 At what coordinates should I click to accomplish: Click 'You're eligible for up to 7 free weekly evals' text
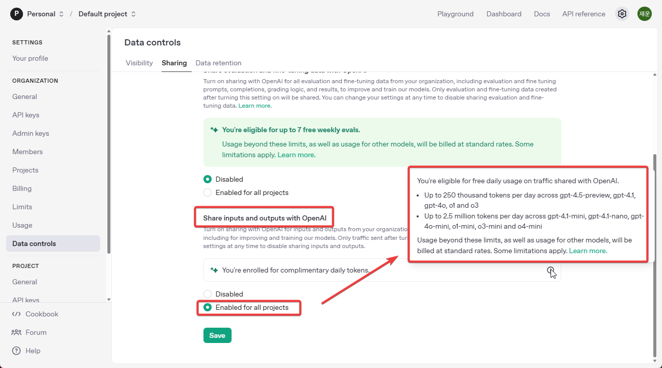click(291, 130)
